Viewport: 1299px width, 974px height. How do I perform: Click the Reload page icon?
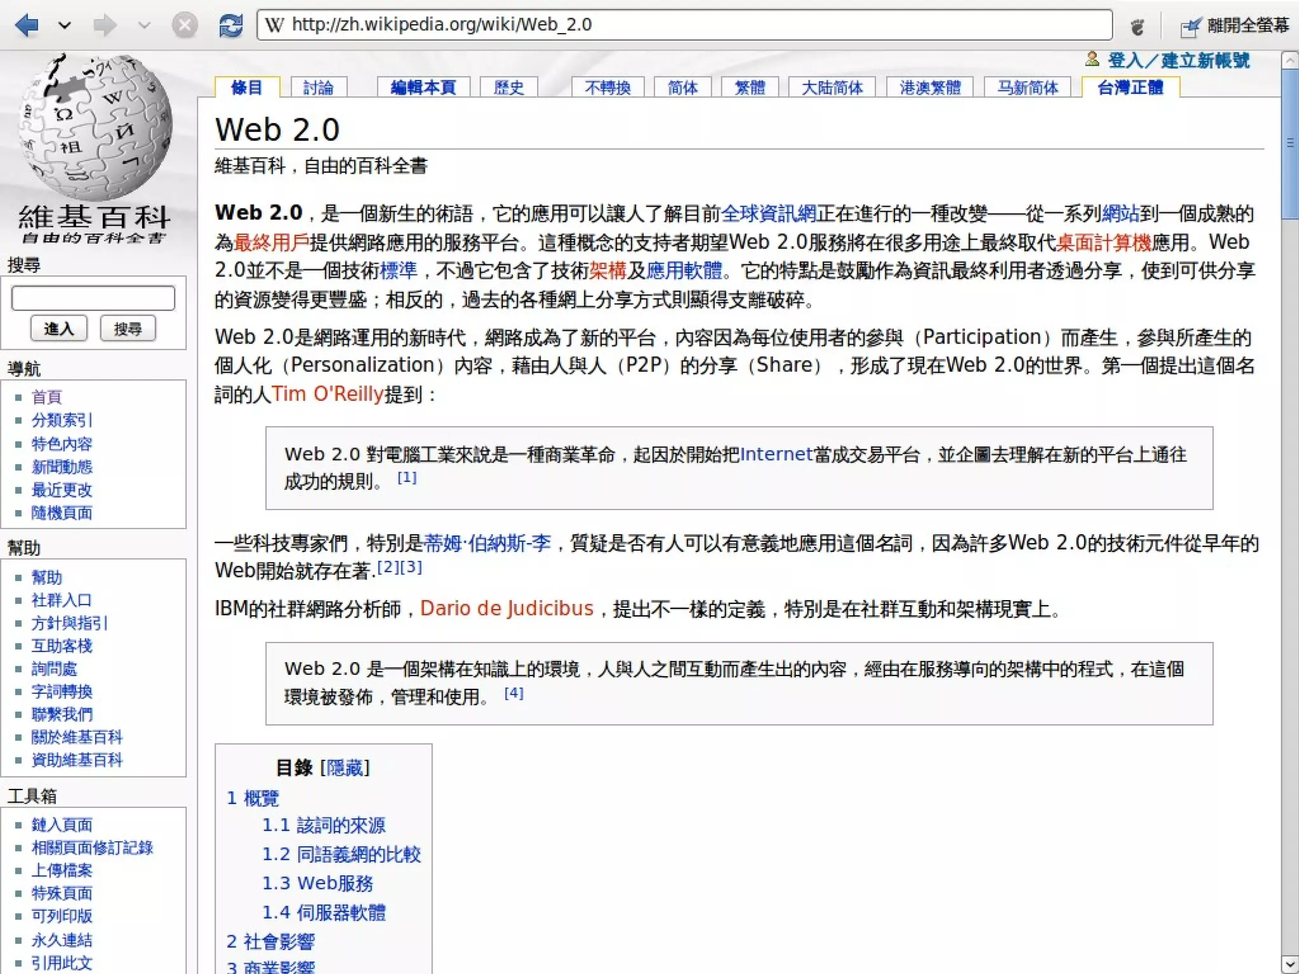coord(230,25)
